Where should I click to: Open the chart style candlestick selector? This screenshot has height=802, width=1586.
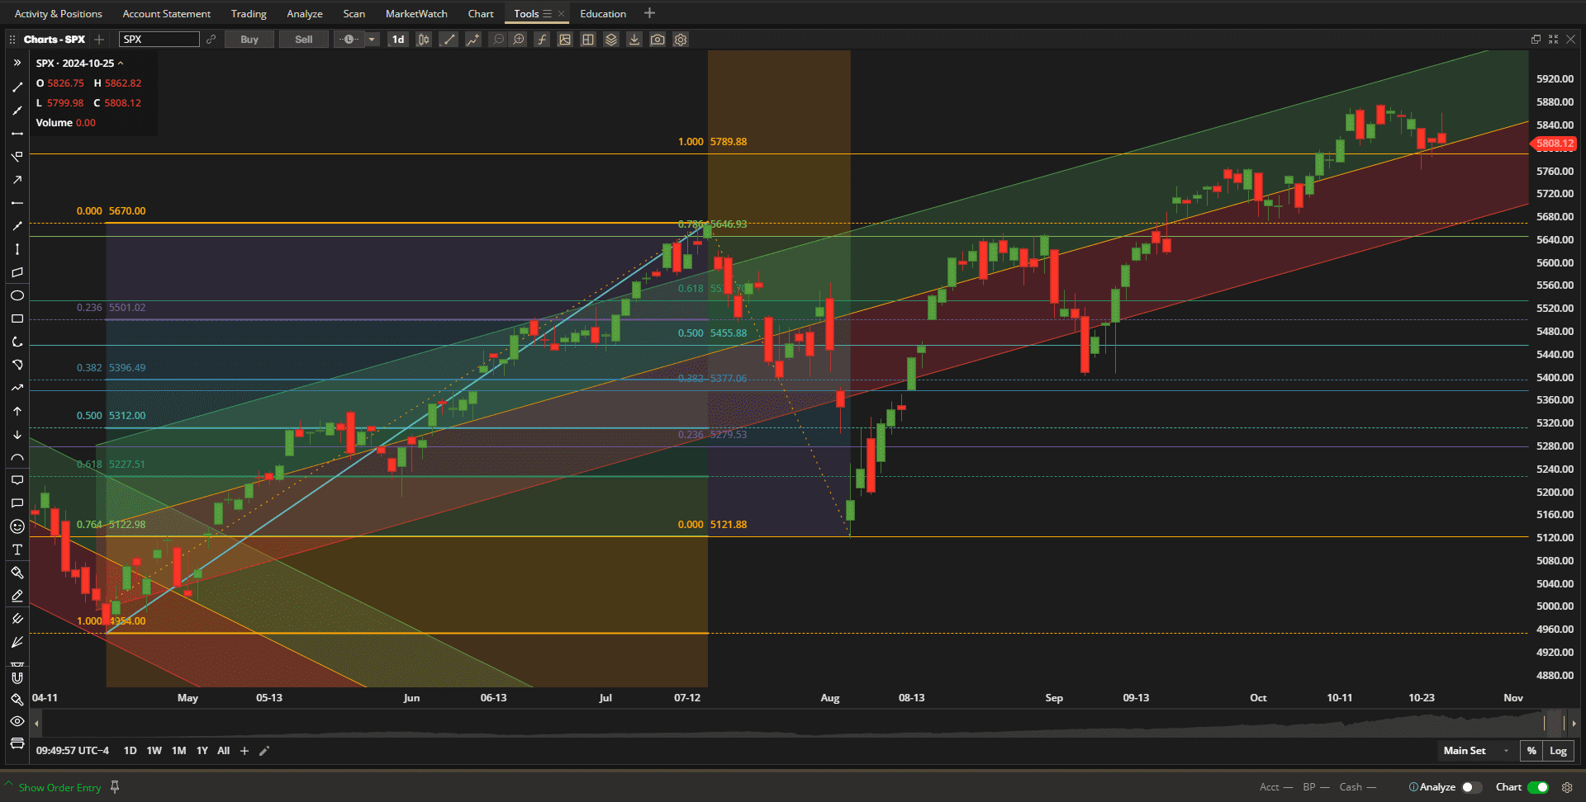coord(424,40)
